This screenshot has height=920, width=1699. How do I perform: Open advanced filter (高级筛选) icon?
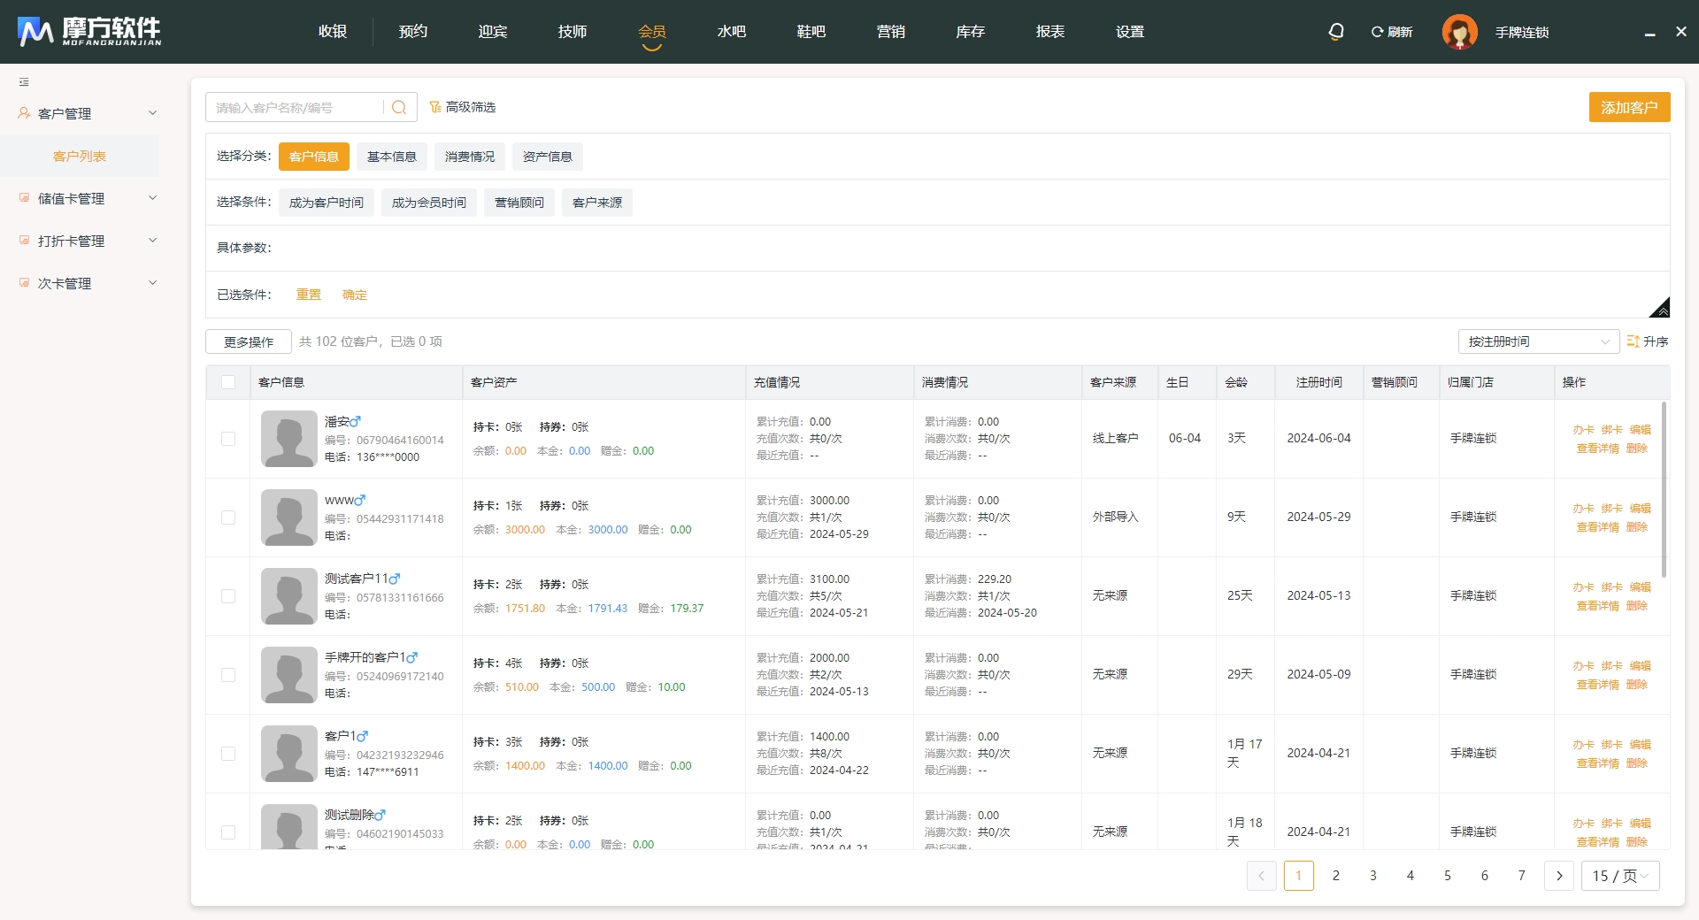435,107
